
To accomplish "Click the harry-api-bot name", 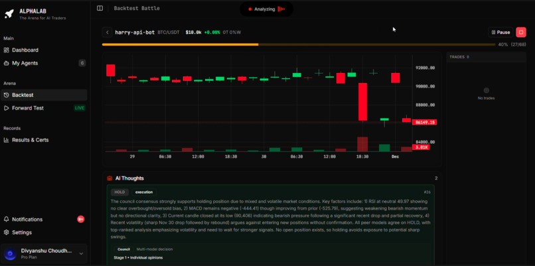I will [135, 33].
